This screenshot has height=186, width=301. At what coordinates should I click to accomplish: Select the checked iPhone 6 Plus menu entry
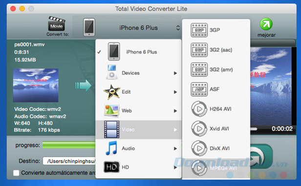pos(138,52)
